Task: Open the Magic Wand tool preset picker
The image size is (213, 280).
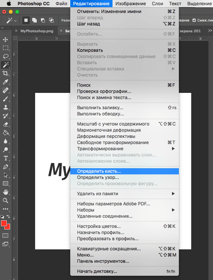Action: coord(11,21)
